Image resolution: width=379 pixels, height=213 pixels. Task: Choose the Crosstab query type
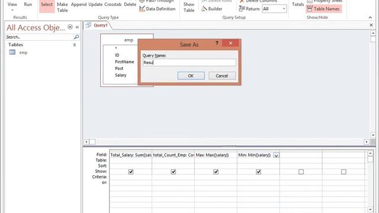[x=113, y=4]
